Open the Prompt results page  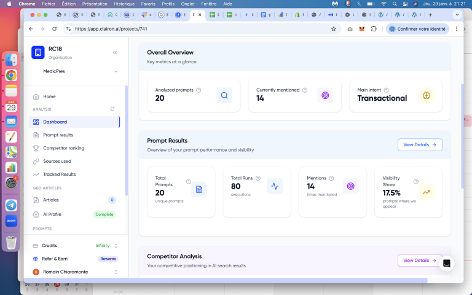(58, 135)
